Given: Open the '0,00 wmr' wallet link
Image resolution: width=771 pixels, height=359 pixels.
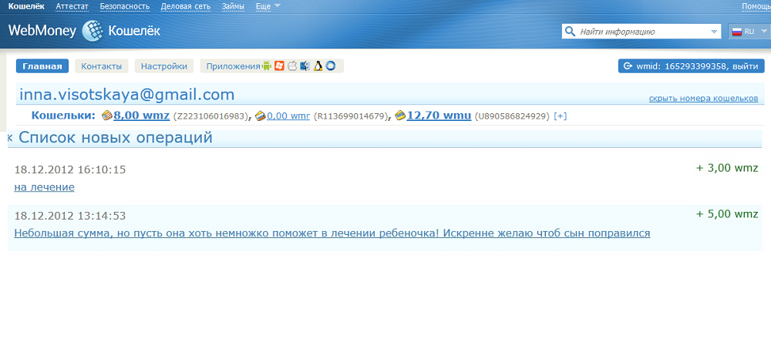Looking at the screenshot, I should tap(288, 116).
